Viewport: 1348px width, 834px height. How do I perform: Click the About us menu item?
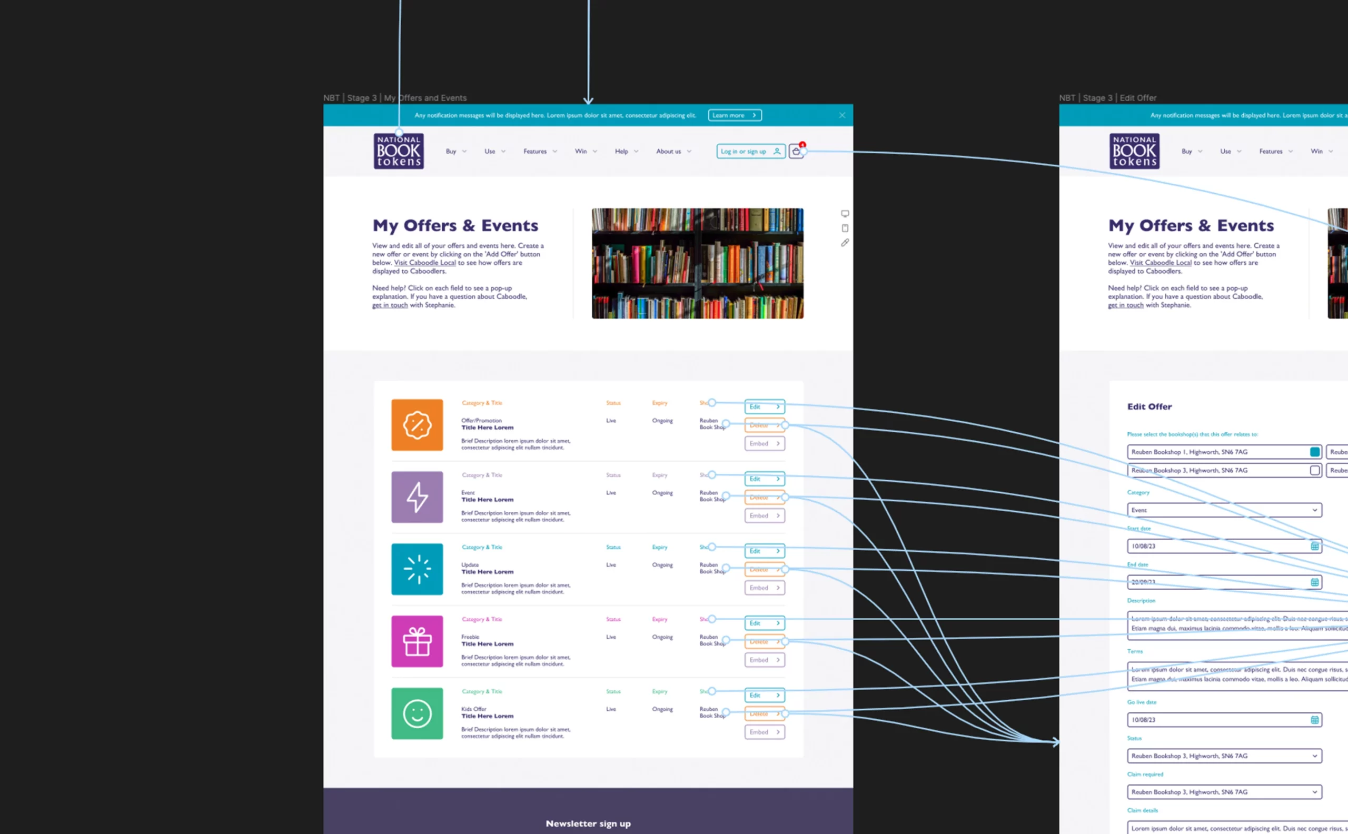pos(670,151)
